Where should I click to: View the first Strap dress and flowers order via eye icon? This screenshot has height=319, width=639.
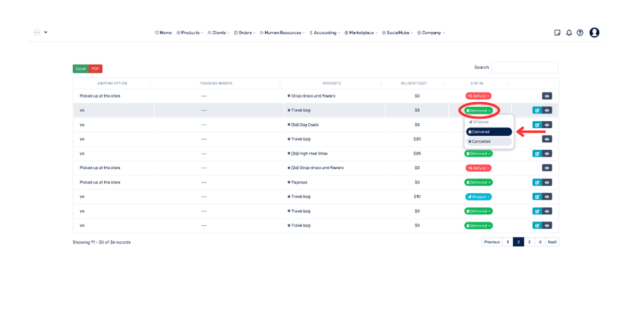pos(547,96)
